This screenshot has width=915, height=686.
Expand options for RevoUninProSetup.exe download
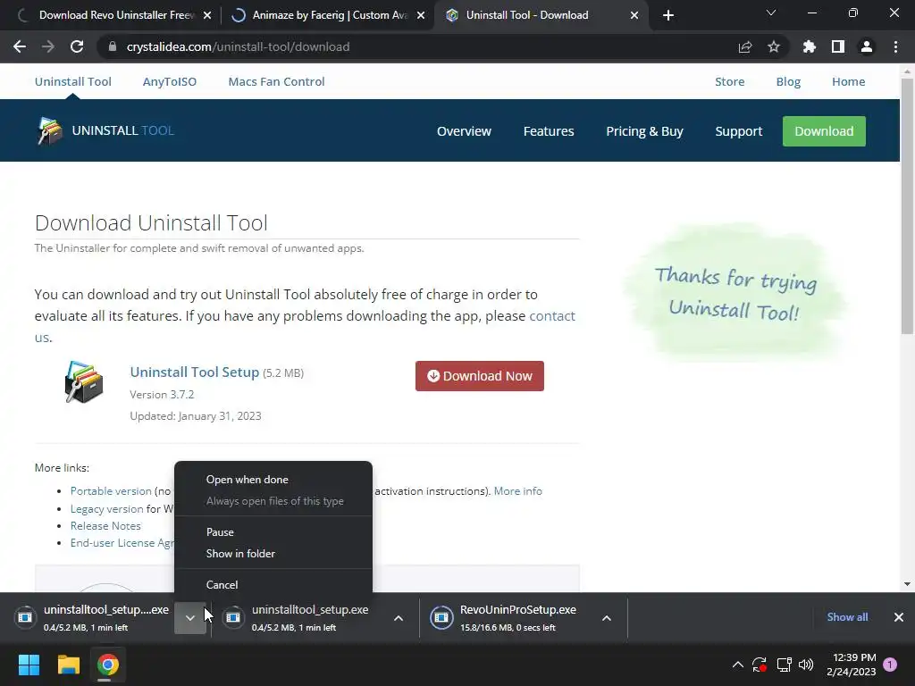607,618
